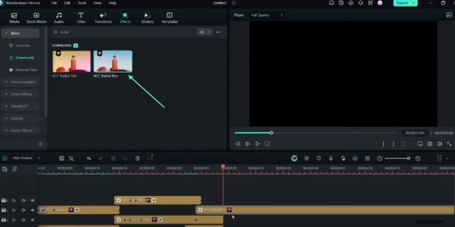Hide track 5 with eye icon
The image size is (455, 227).
point(32,210)
